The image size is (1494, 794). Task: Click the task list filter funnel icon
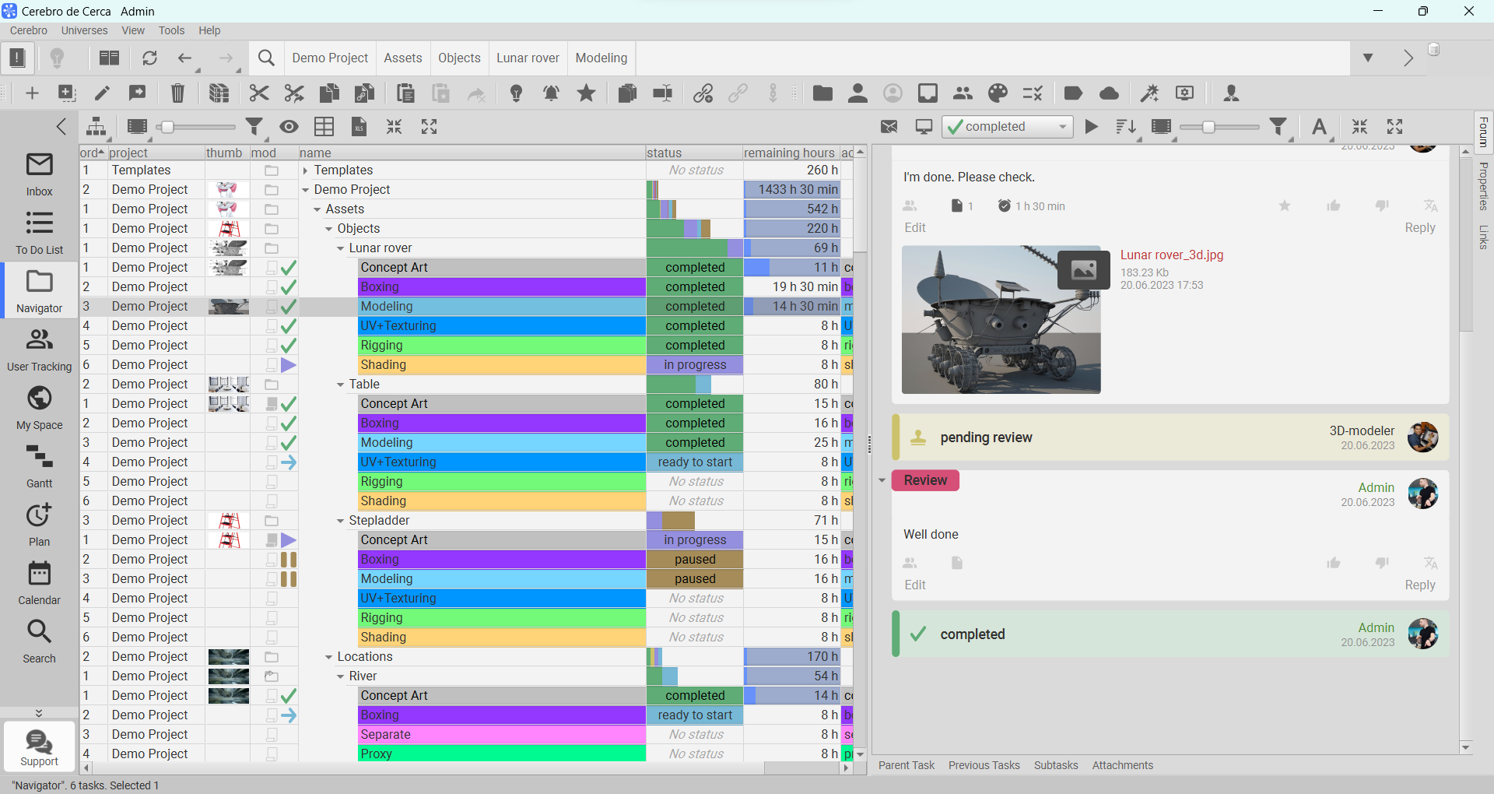pyautogui.click(x=254, y=127)
